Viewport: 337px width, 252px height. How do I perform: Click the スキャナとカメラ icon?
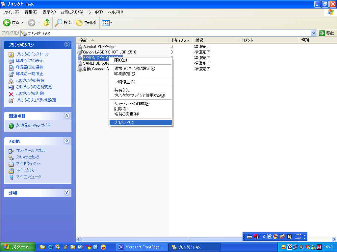pyautogui.click(x=11, y=157)
